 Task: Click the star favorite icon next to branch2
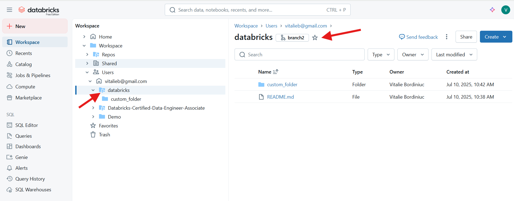[315, 38]
